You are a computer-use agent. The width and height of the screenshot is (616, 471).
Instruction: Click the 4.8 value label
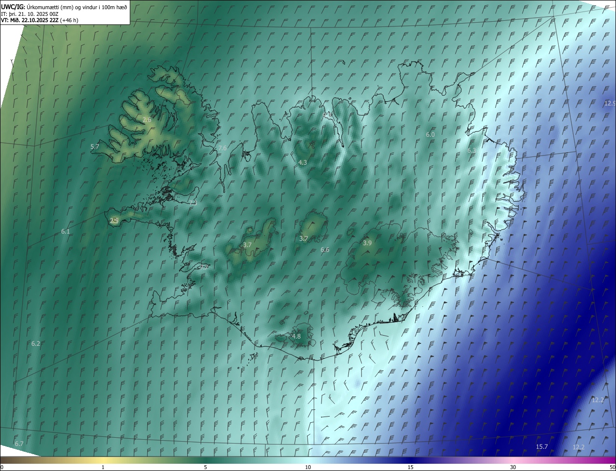click(x=296, y=336)
